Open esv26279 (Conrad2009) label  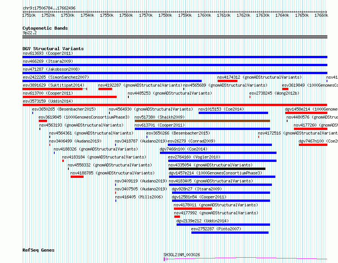click(192, 141)
